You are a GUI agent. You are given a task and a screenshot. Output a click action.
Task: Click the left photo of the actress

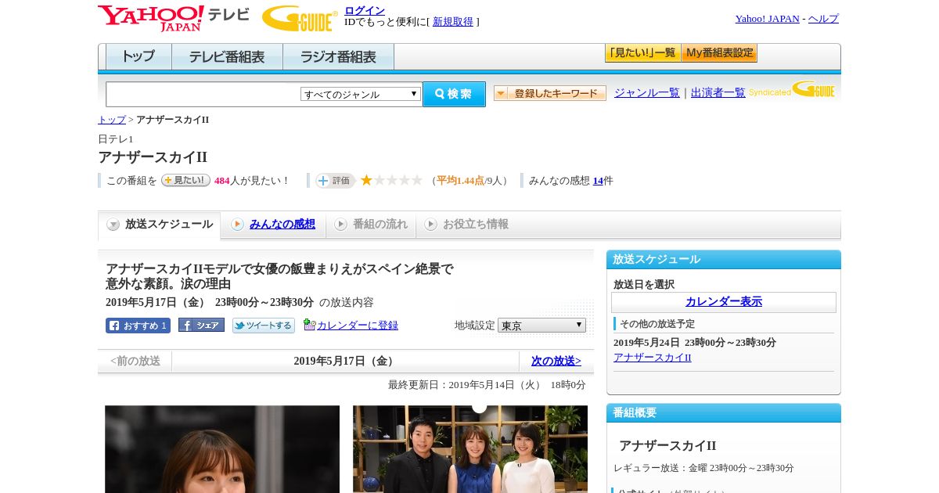coord(222,448)
